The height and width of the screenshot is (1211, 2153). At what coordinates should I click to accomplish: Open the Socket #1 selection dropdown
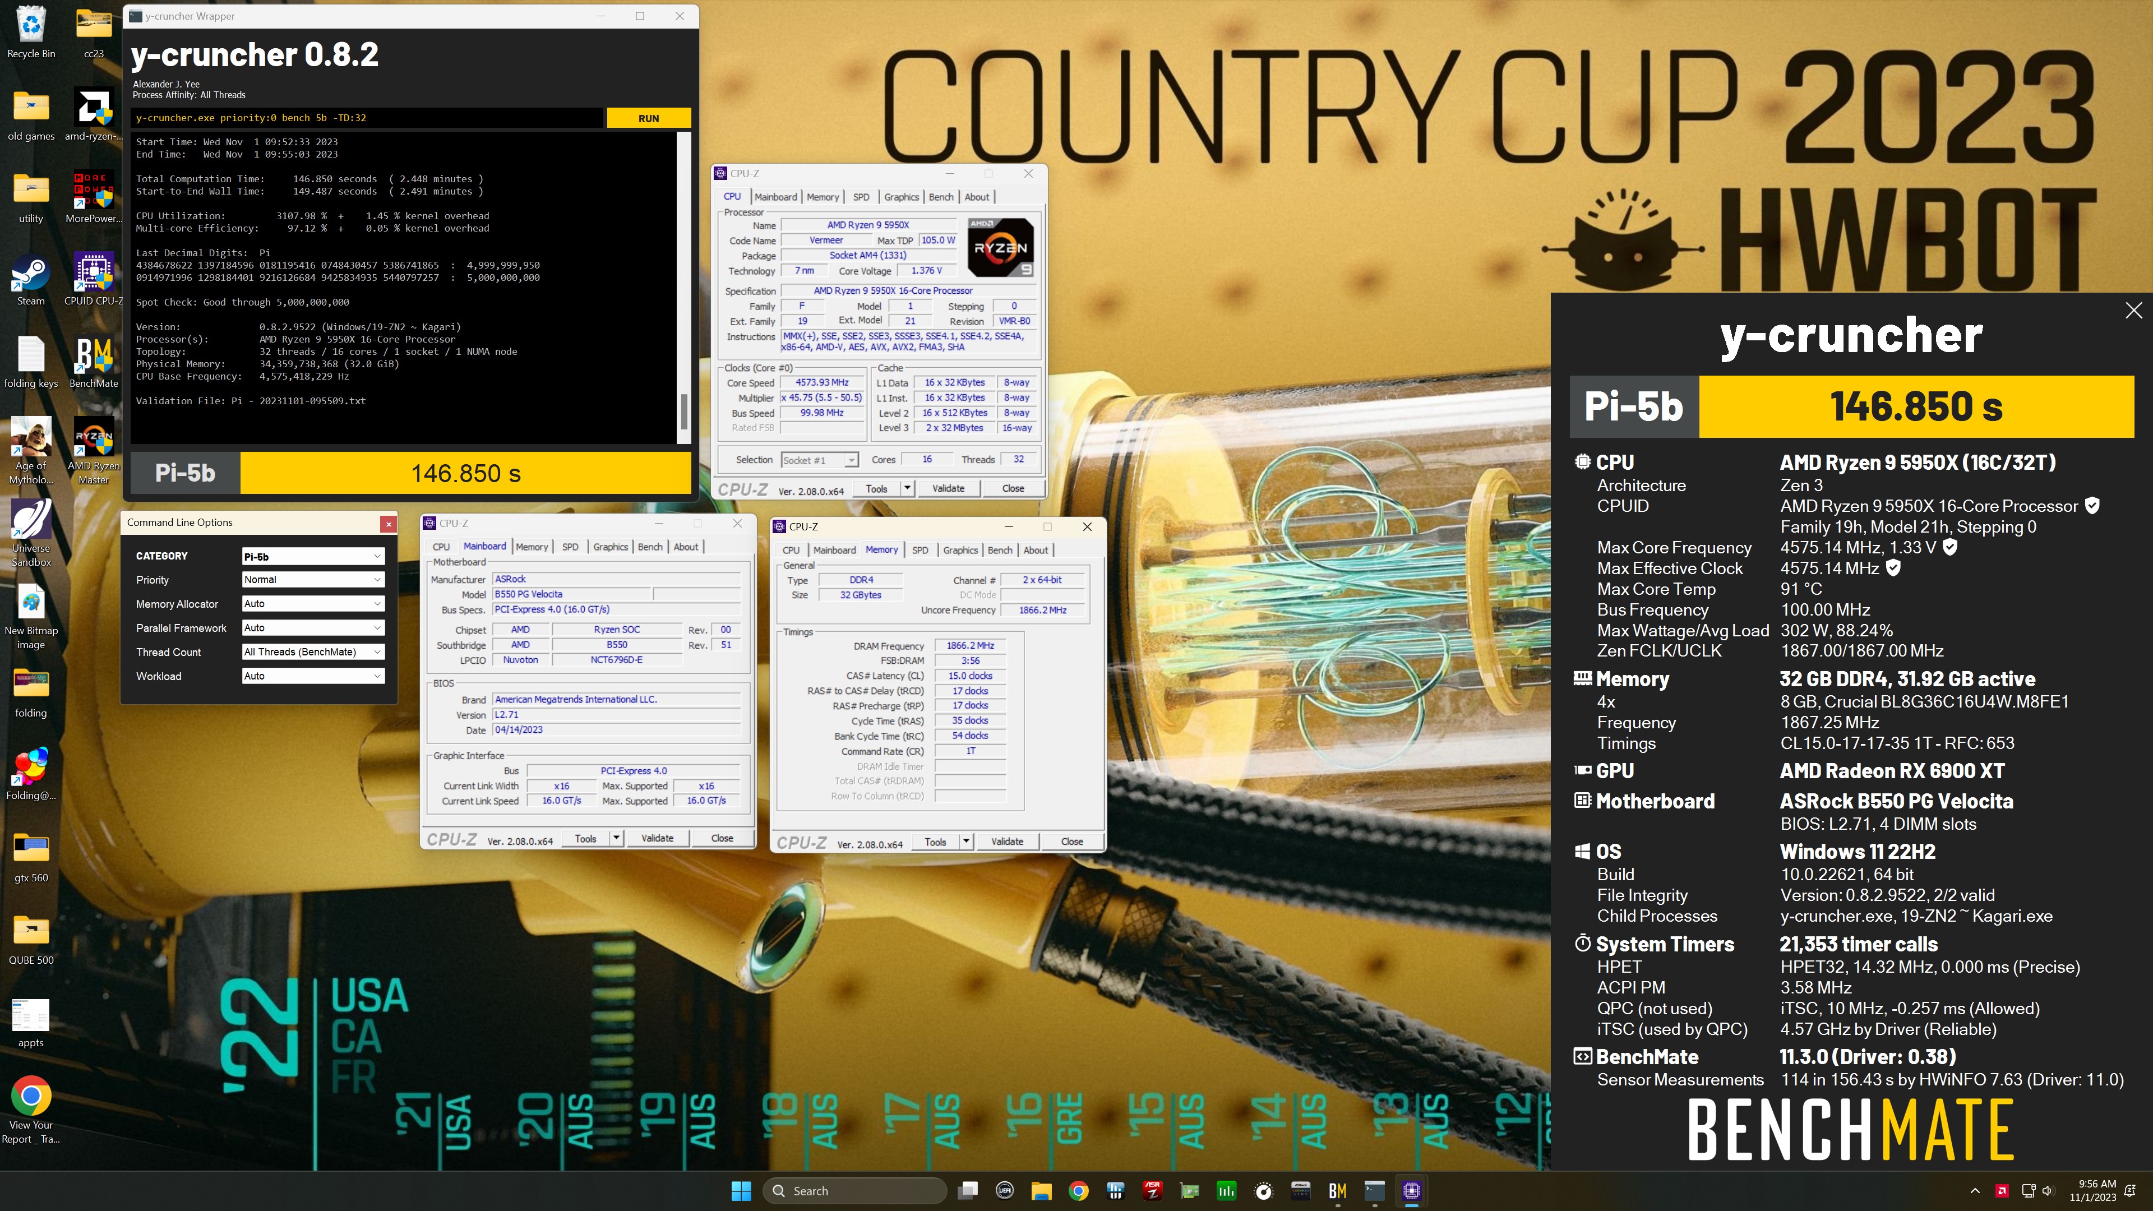tap(819, 460)
